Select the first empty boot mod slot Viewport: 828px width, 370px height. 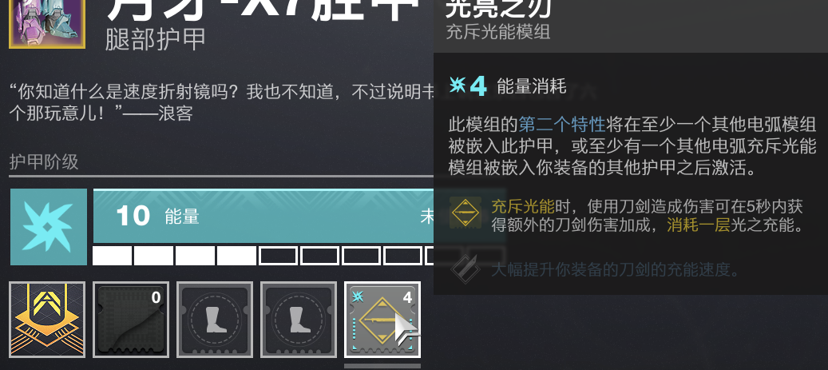coord(215,320)
